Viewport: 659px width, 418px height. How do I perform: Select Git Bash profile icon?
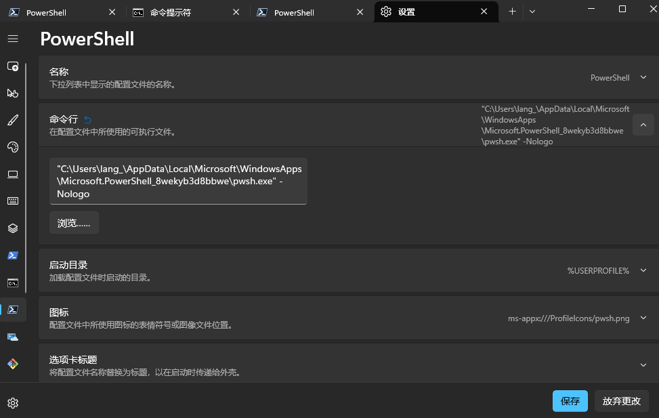click(13, 364)
